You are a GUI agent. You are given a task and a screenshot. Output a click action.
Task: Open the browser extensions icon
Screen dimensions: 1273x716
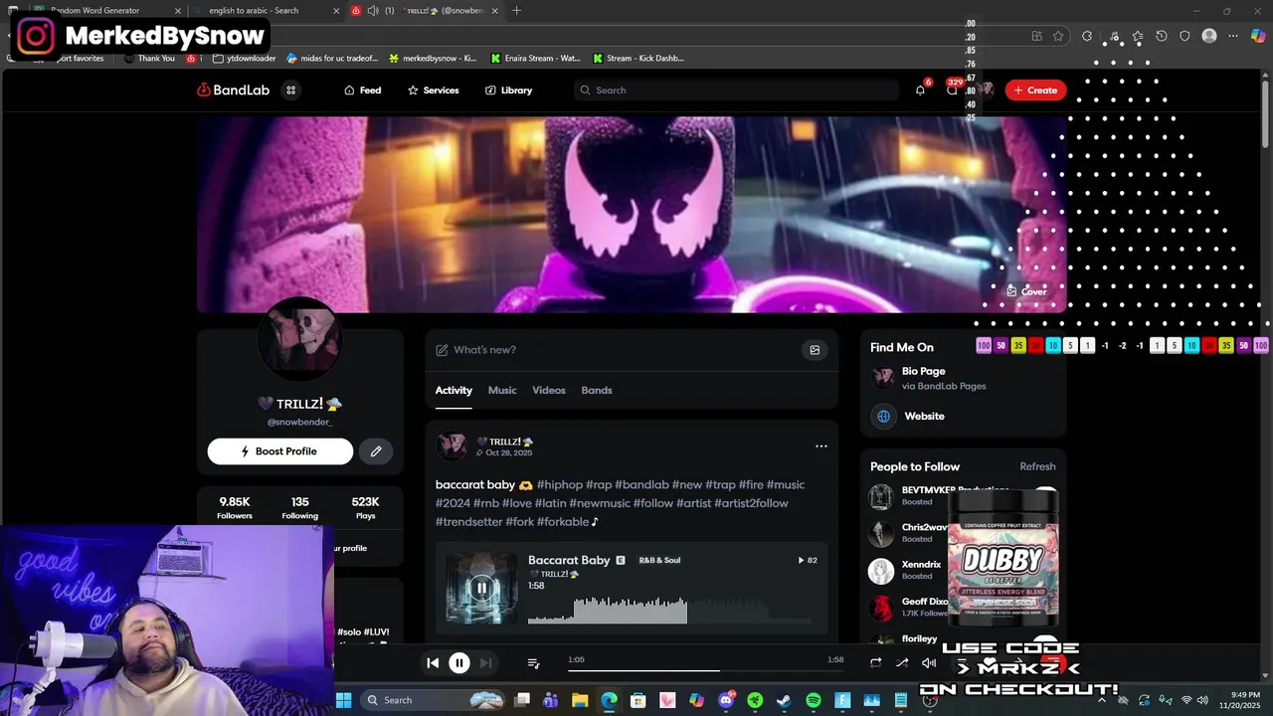pyautogui.click(x=1086, y=36)
